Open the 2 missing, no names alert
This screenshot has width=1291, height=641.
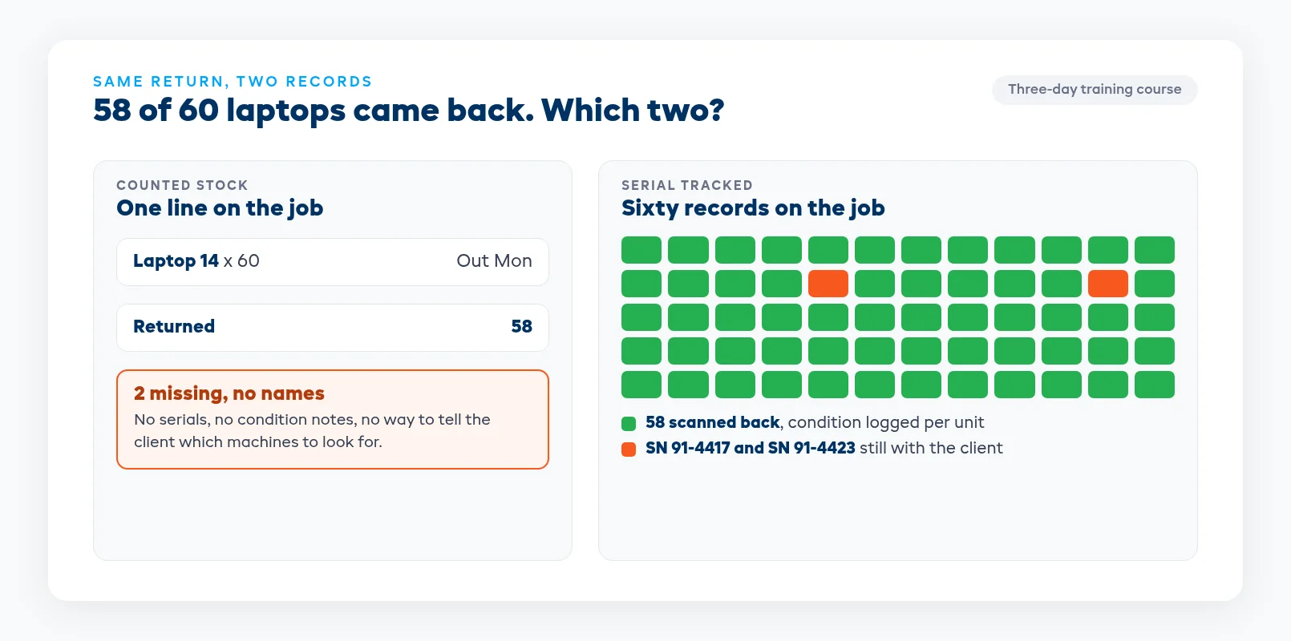[x=333, y=419]
